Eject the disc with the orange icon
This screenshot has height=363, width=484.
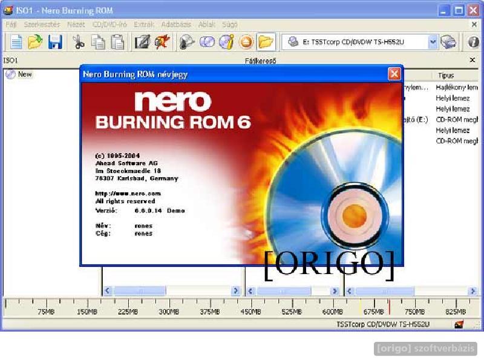coord(246,42)
